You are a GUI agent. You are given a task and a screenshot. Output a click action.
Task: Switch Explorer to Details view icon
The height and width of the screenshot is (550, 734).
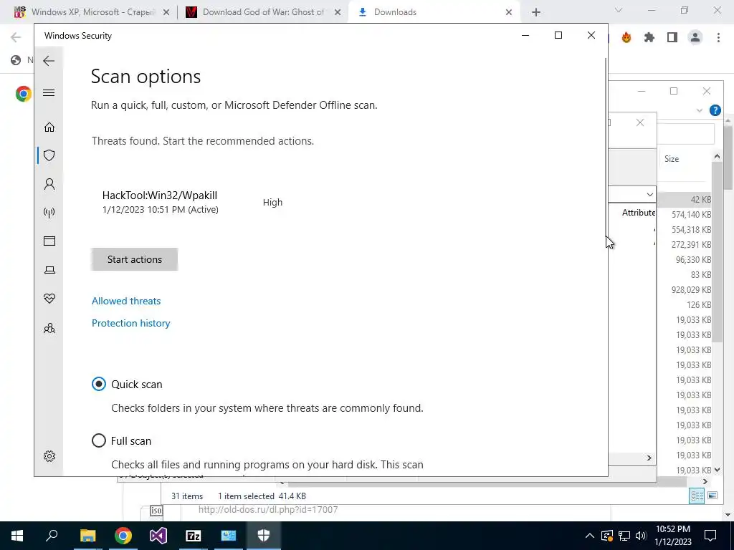point(697,496)
